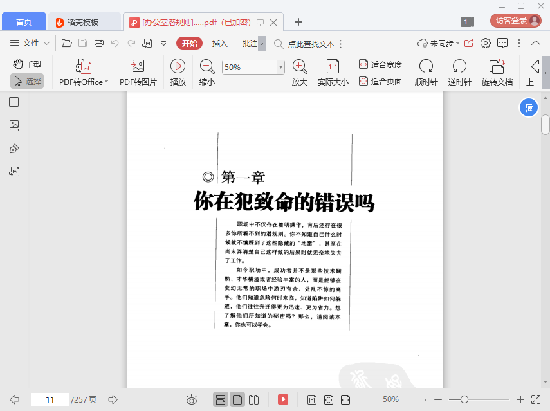Viewport: 550px width, 411px height.
Task: Rotate page clockwise with 顺时针
Action: pyautogui.click(x=426, y=66)
